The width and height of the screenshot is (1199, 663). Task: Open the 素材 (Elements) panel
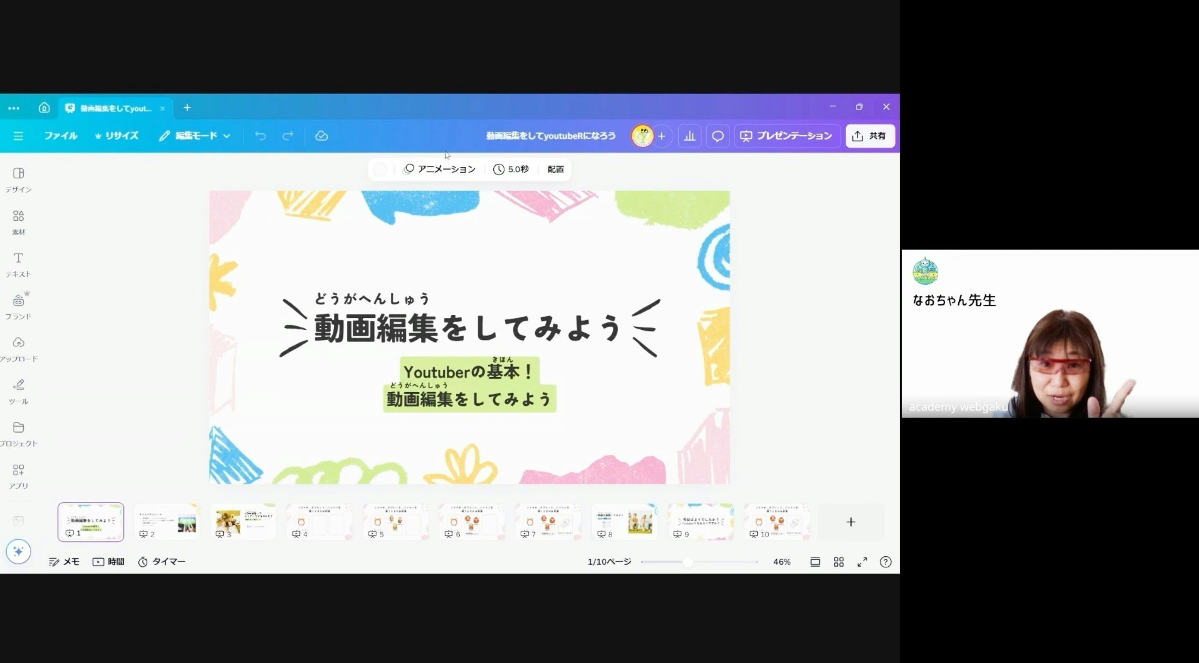coord(18,221)
